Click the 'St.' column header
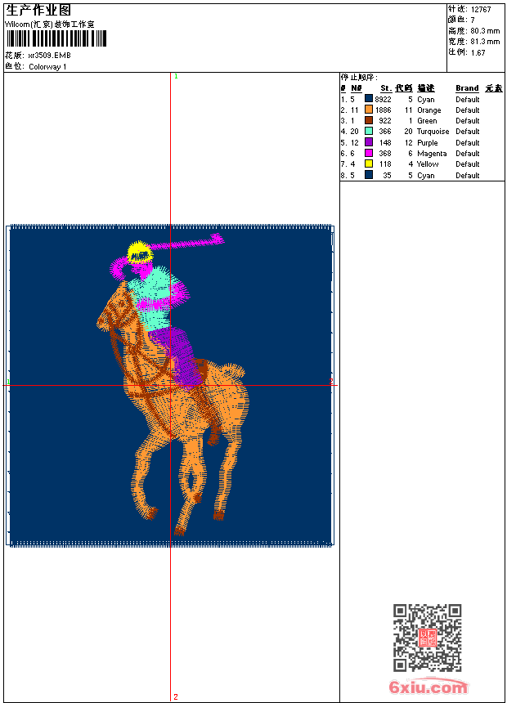This screenshot has width=507, height=703. [386, 88]
